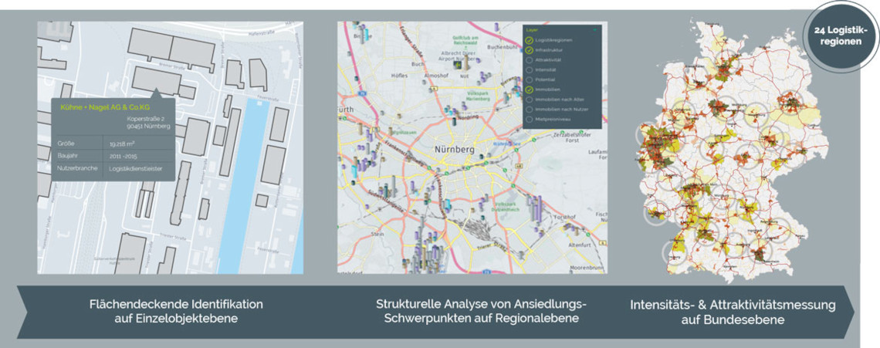Turn on the Intensität layer

tap(529, 69)
